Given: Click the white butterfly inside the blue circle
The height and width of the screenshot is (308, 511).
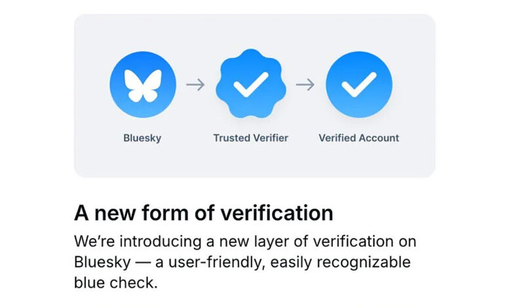Looking at the screenshot, I should click(x=143, y=85).
